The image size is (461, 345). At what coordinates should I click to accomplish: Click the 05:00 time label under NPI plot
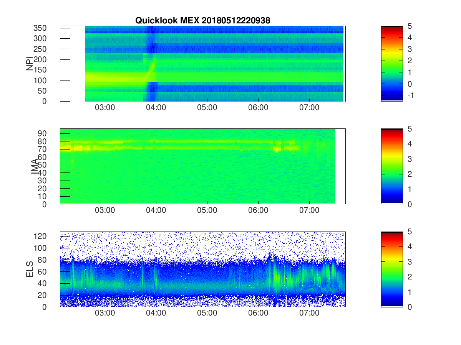[x=207, y=108]
